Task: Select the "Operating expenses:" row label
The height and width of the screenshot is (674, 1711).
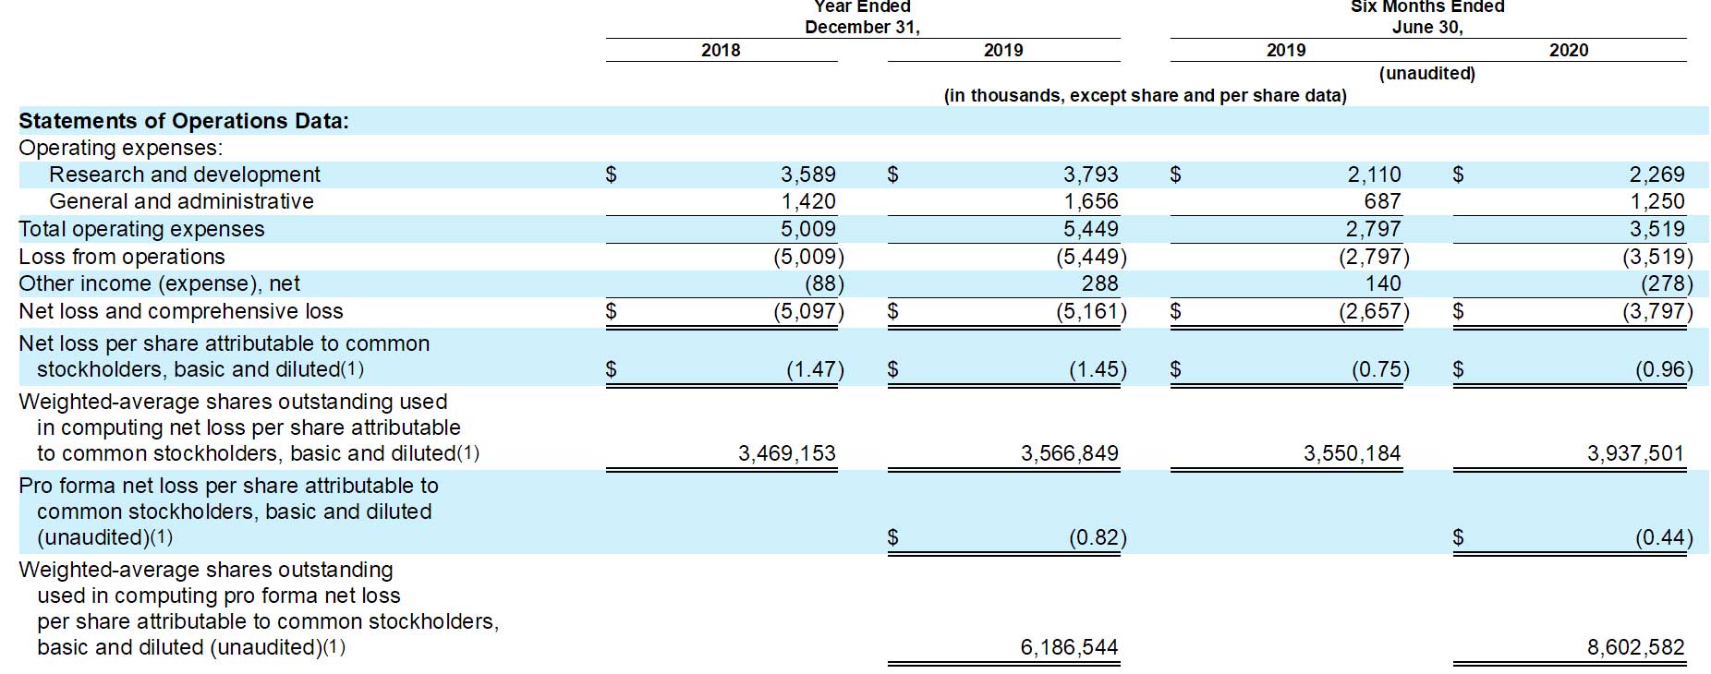Action: pos(121,148)
